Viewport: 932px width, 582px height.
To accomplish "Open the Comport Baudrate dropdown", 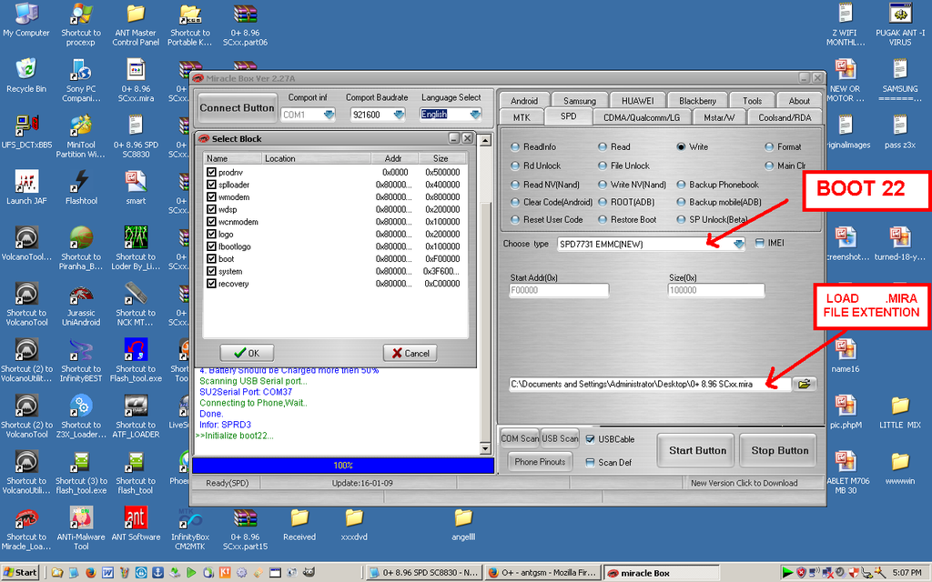I will 399,115.
